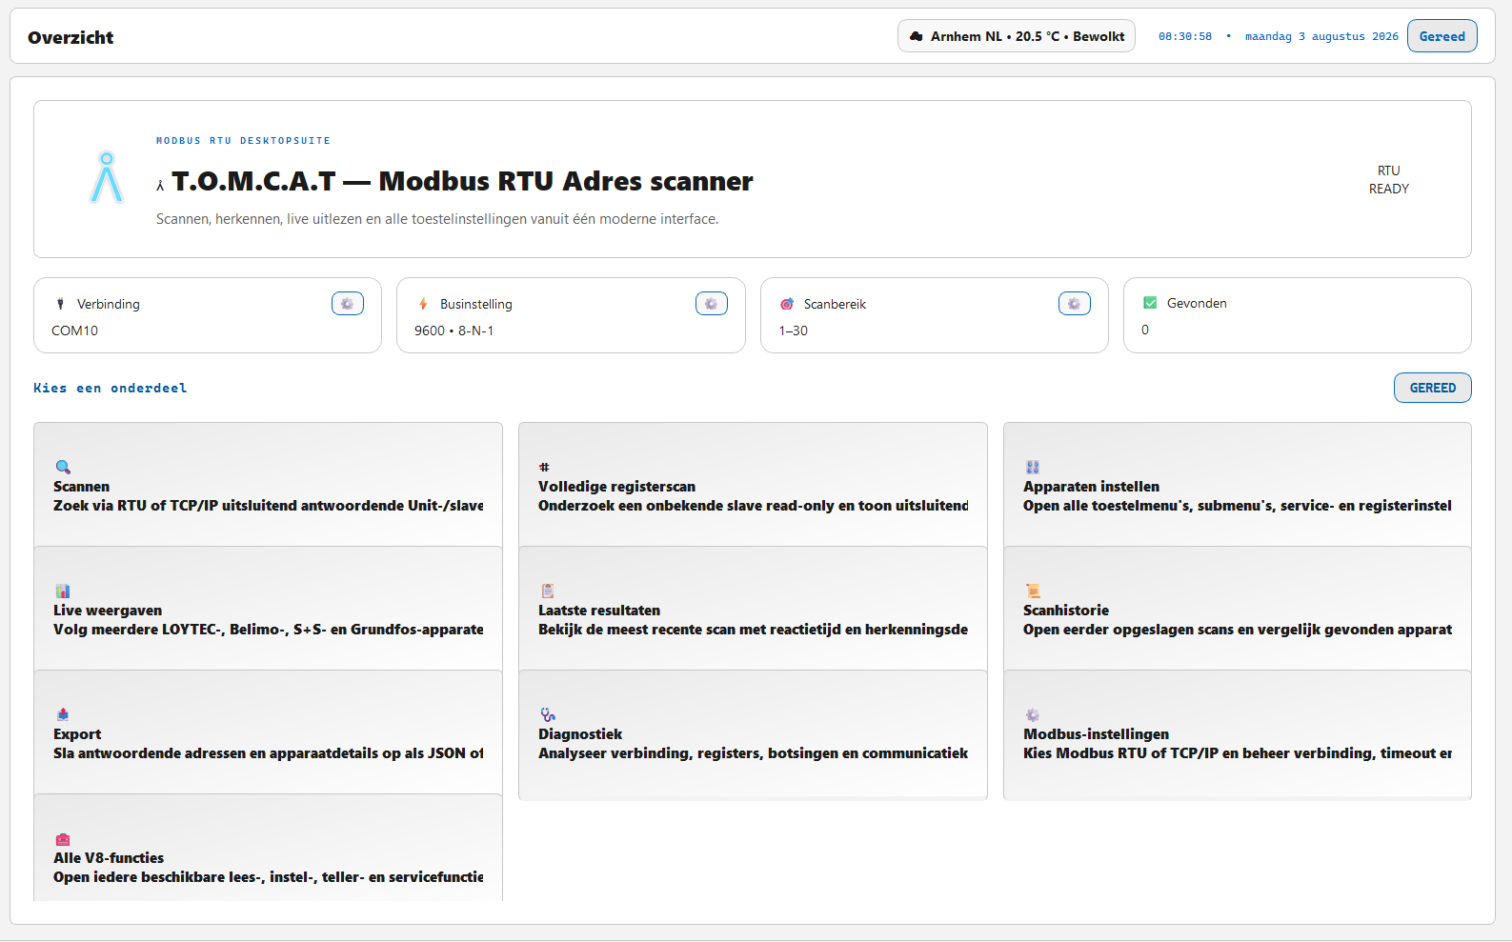This screenshot has width=1512, height=942.
Task: Click the GEREED badge beside Kies een onderdeel
Action: click(x=1433, y=388)
